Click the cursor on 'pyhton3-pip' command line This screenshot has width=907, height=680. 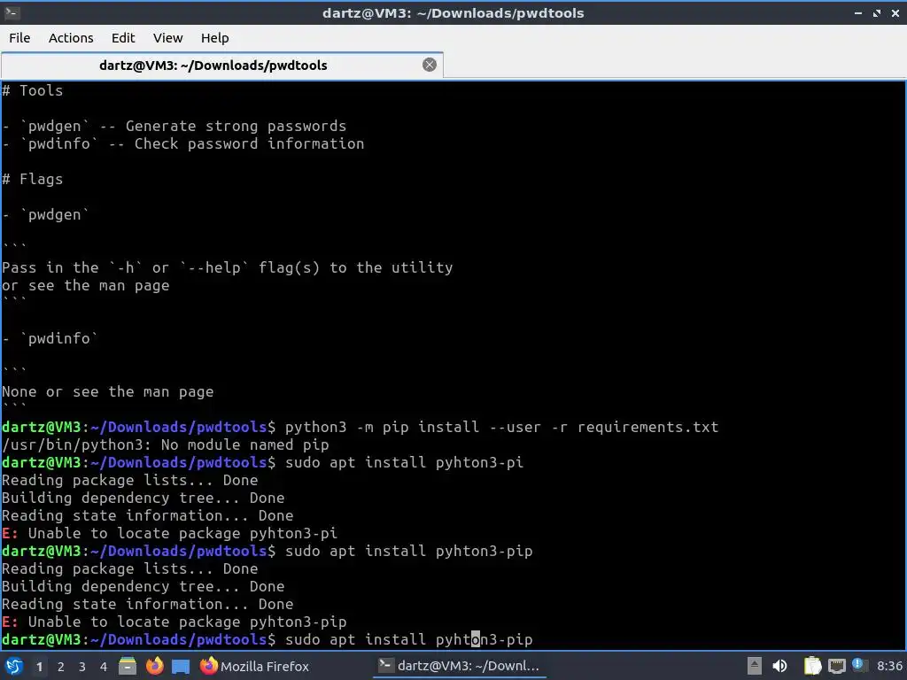(476, 639)
